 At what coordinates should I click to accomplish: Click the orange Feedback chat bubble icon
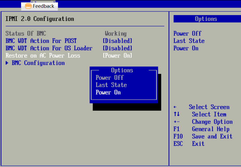28,6
